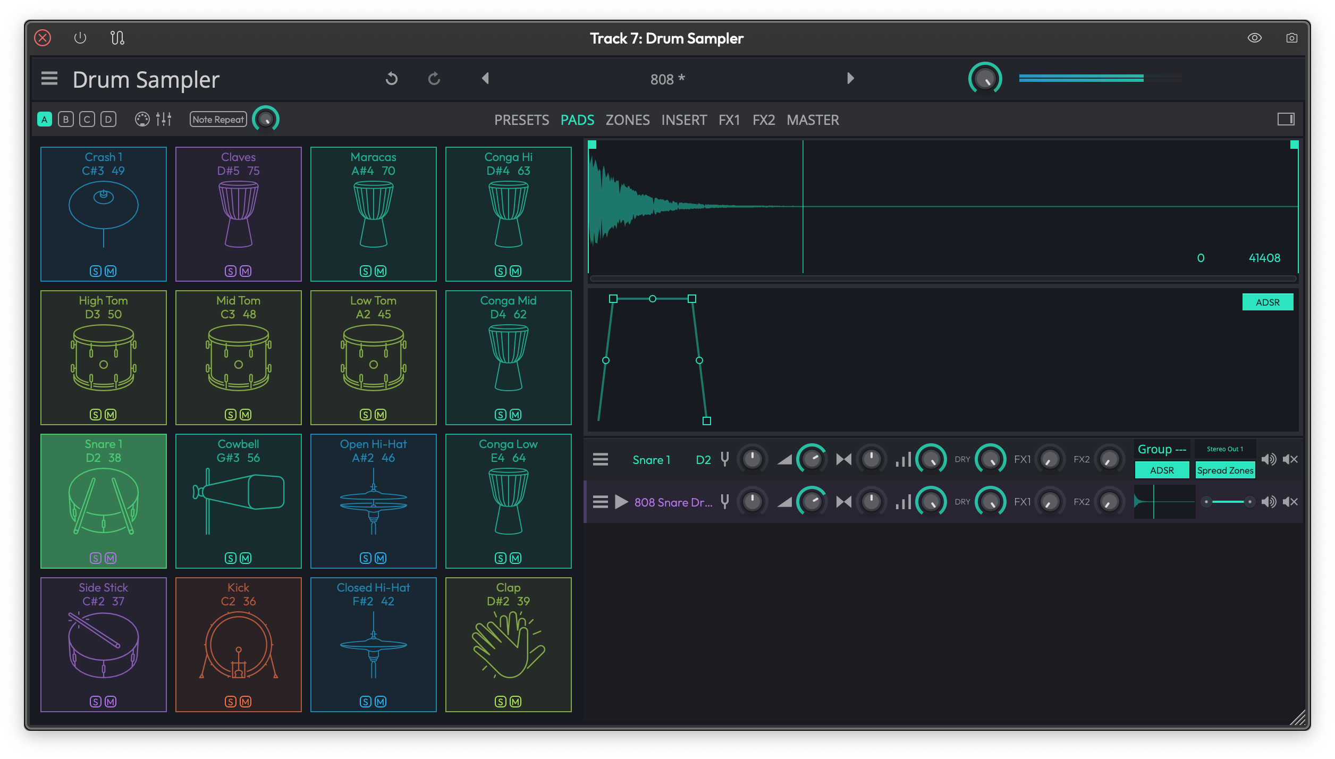Select the Clap pad
The image size is (1335, 759).
click(x=509, y=644)
